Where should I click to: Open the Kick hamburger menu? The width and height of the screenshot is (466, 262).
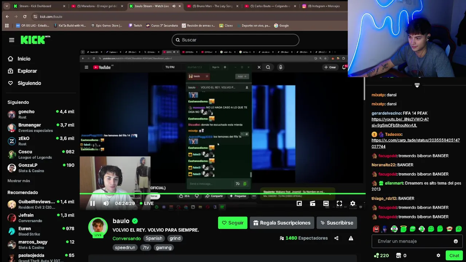pos(12,40)
